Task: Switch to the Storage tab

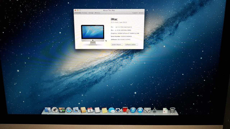Action: 91,13
